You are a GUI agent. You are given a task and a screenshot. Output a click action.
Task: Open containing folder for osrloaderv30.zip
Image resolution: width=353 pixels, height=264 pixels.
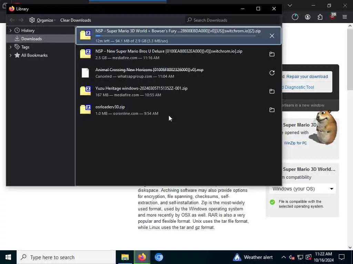pyautogui.click(x=272, y=110)
